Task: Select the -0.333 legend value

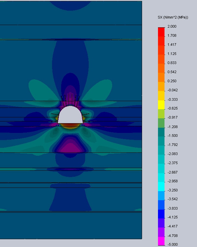Action: (173, 99)
